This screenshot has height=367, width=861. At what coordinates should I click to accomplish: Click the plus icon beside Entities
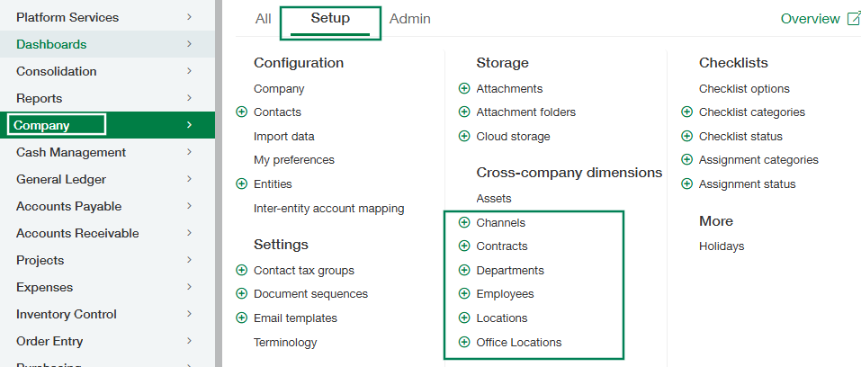point(242,184)
